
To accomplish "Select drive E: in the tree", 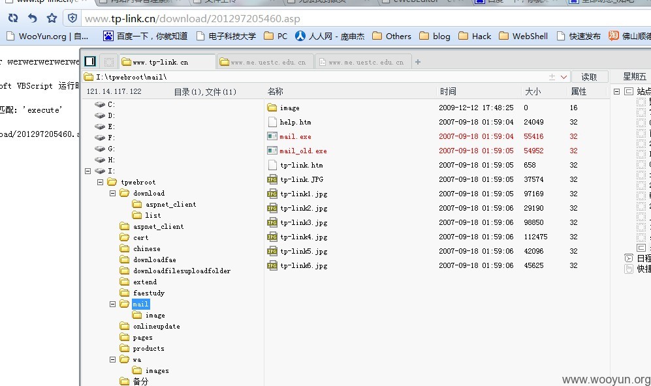I will [x=105, y=126].
